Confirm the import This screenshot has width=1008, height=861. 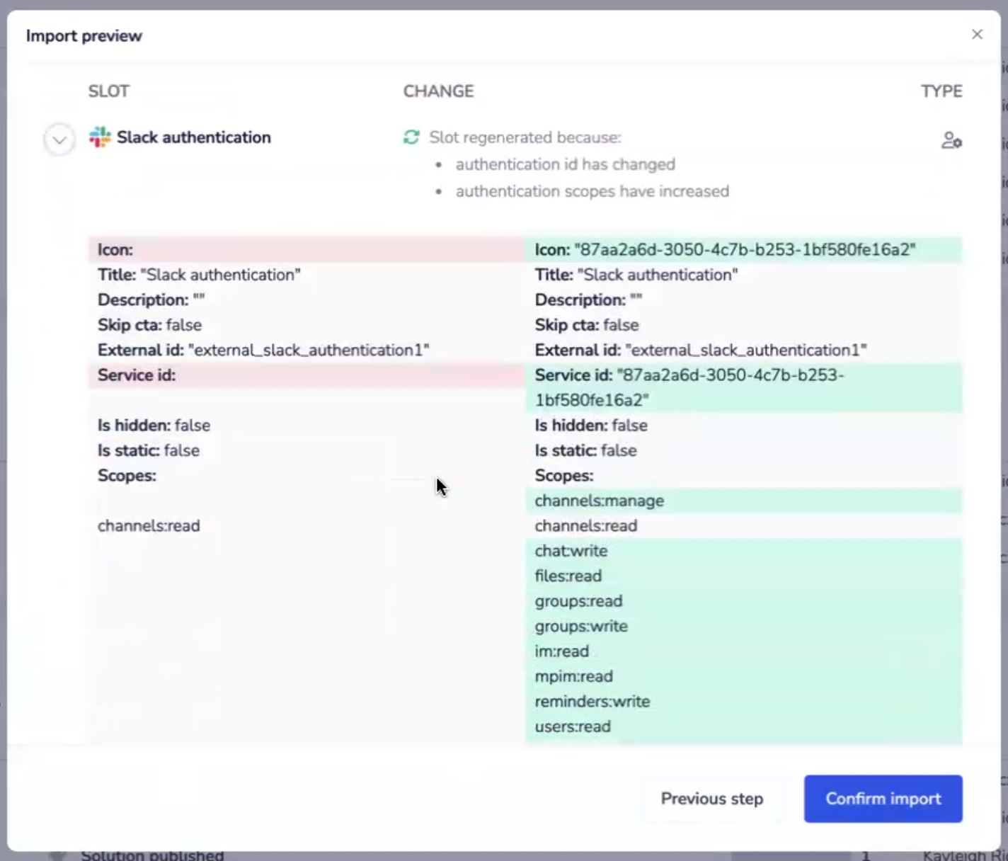pos(883,799)
